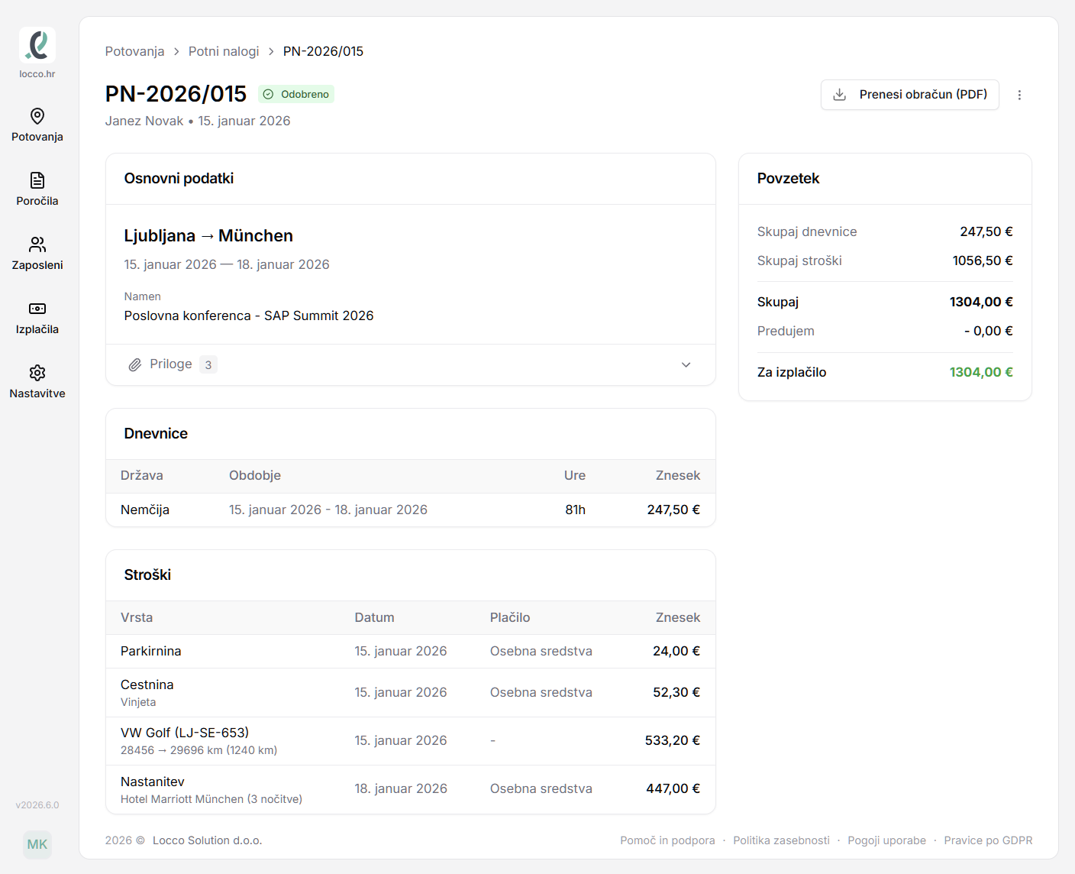Click Locco Solution d.o.o. footer link
This screenshot has width=1075, height=874.
208,840
